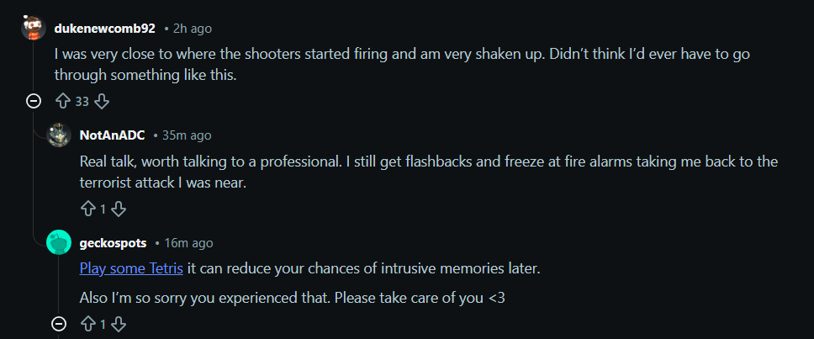Collapse dukenewcomb92's comment thread
This screenshot has width=814, height=339.
[x=34, y=102]
